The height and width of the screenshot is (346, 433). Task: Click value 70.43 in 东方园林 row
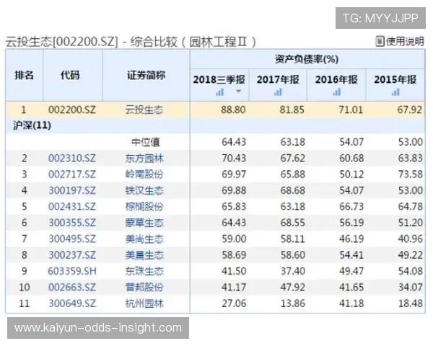[x=234, y=159]
